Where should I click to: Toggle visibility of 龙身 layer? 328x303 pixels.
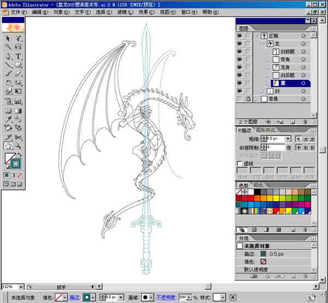coord(239,67)
